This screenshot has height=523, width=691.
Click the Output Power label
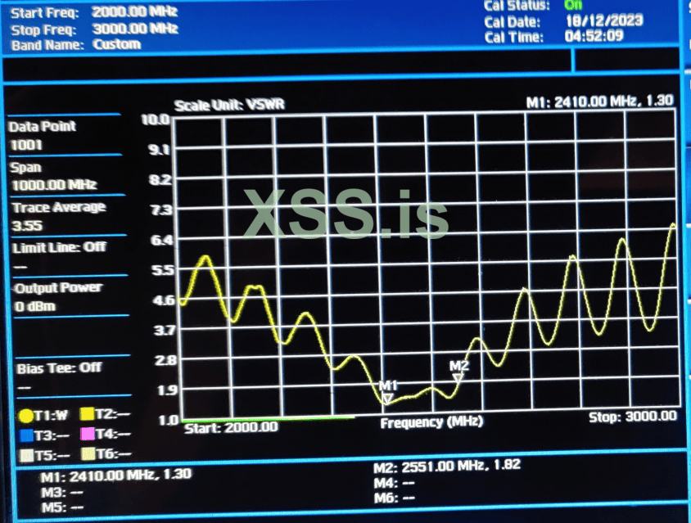[x=58, y=288]
